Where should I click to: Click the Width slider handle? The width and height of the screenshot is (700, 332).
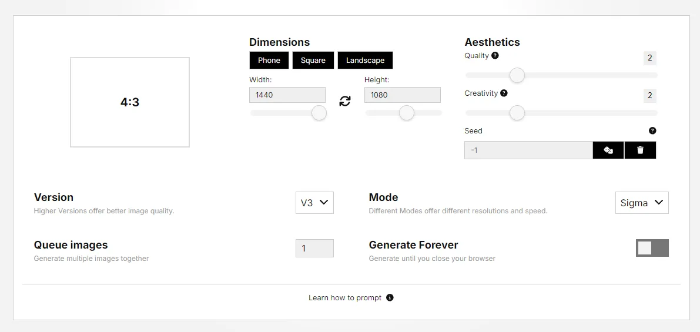pos(319,113)
